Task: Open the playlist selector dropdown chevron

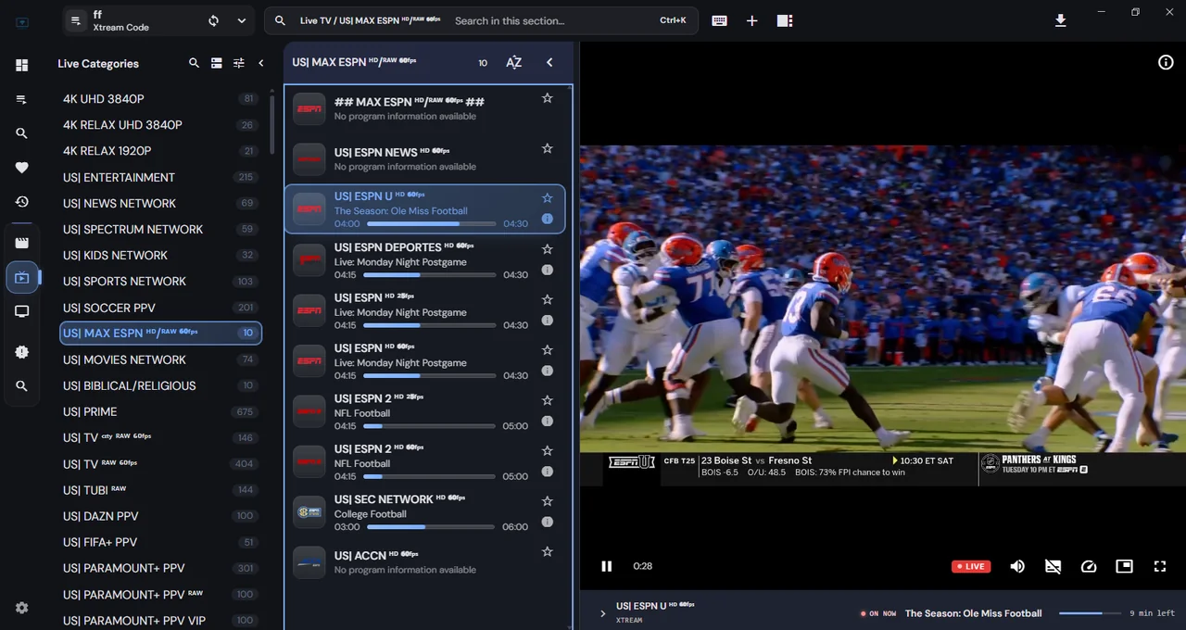Action: [242, 20]
